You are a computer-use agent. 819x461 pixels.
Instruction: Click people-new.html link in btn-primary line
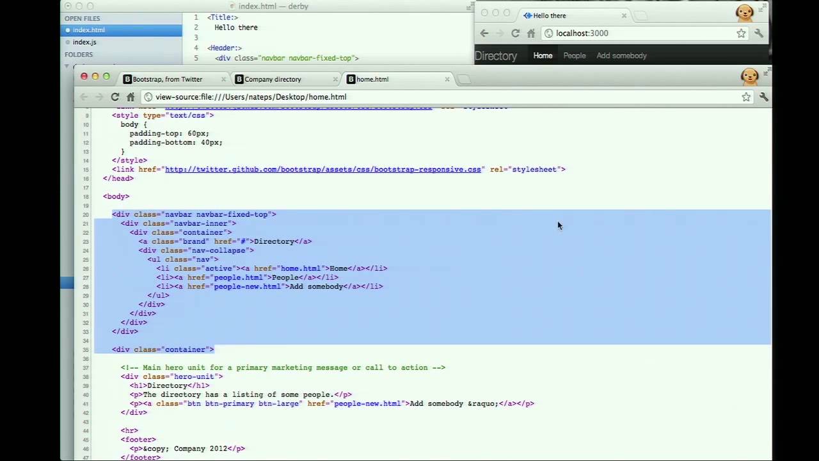click(367, 403)
